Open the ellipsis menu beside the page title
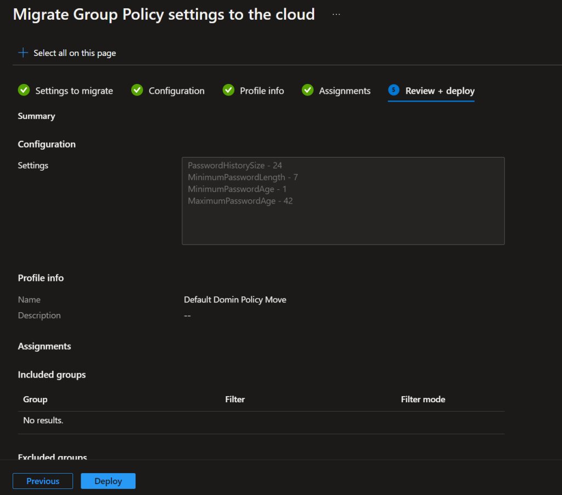This screenshot has width=562, height=495. pos(336,15)
